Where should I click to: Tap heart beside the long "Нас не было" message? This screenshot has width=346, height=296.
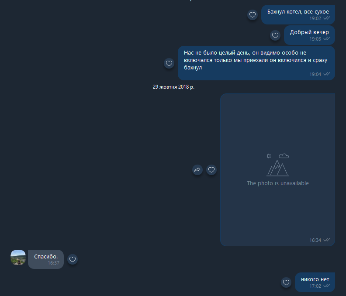169,64
